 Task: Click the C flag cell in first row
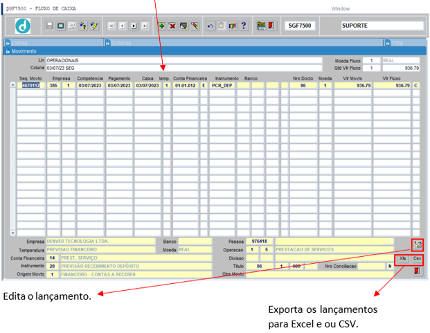pos(415,86)
